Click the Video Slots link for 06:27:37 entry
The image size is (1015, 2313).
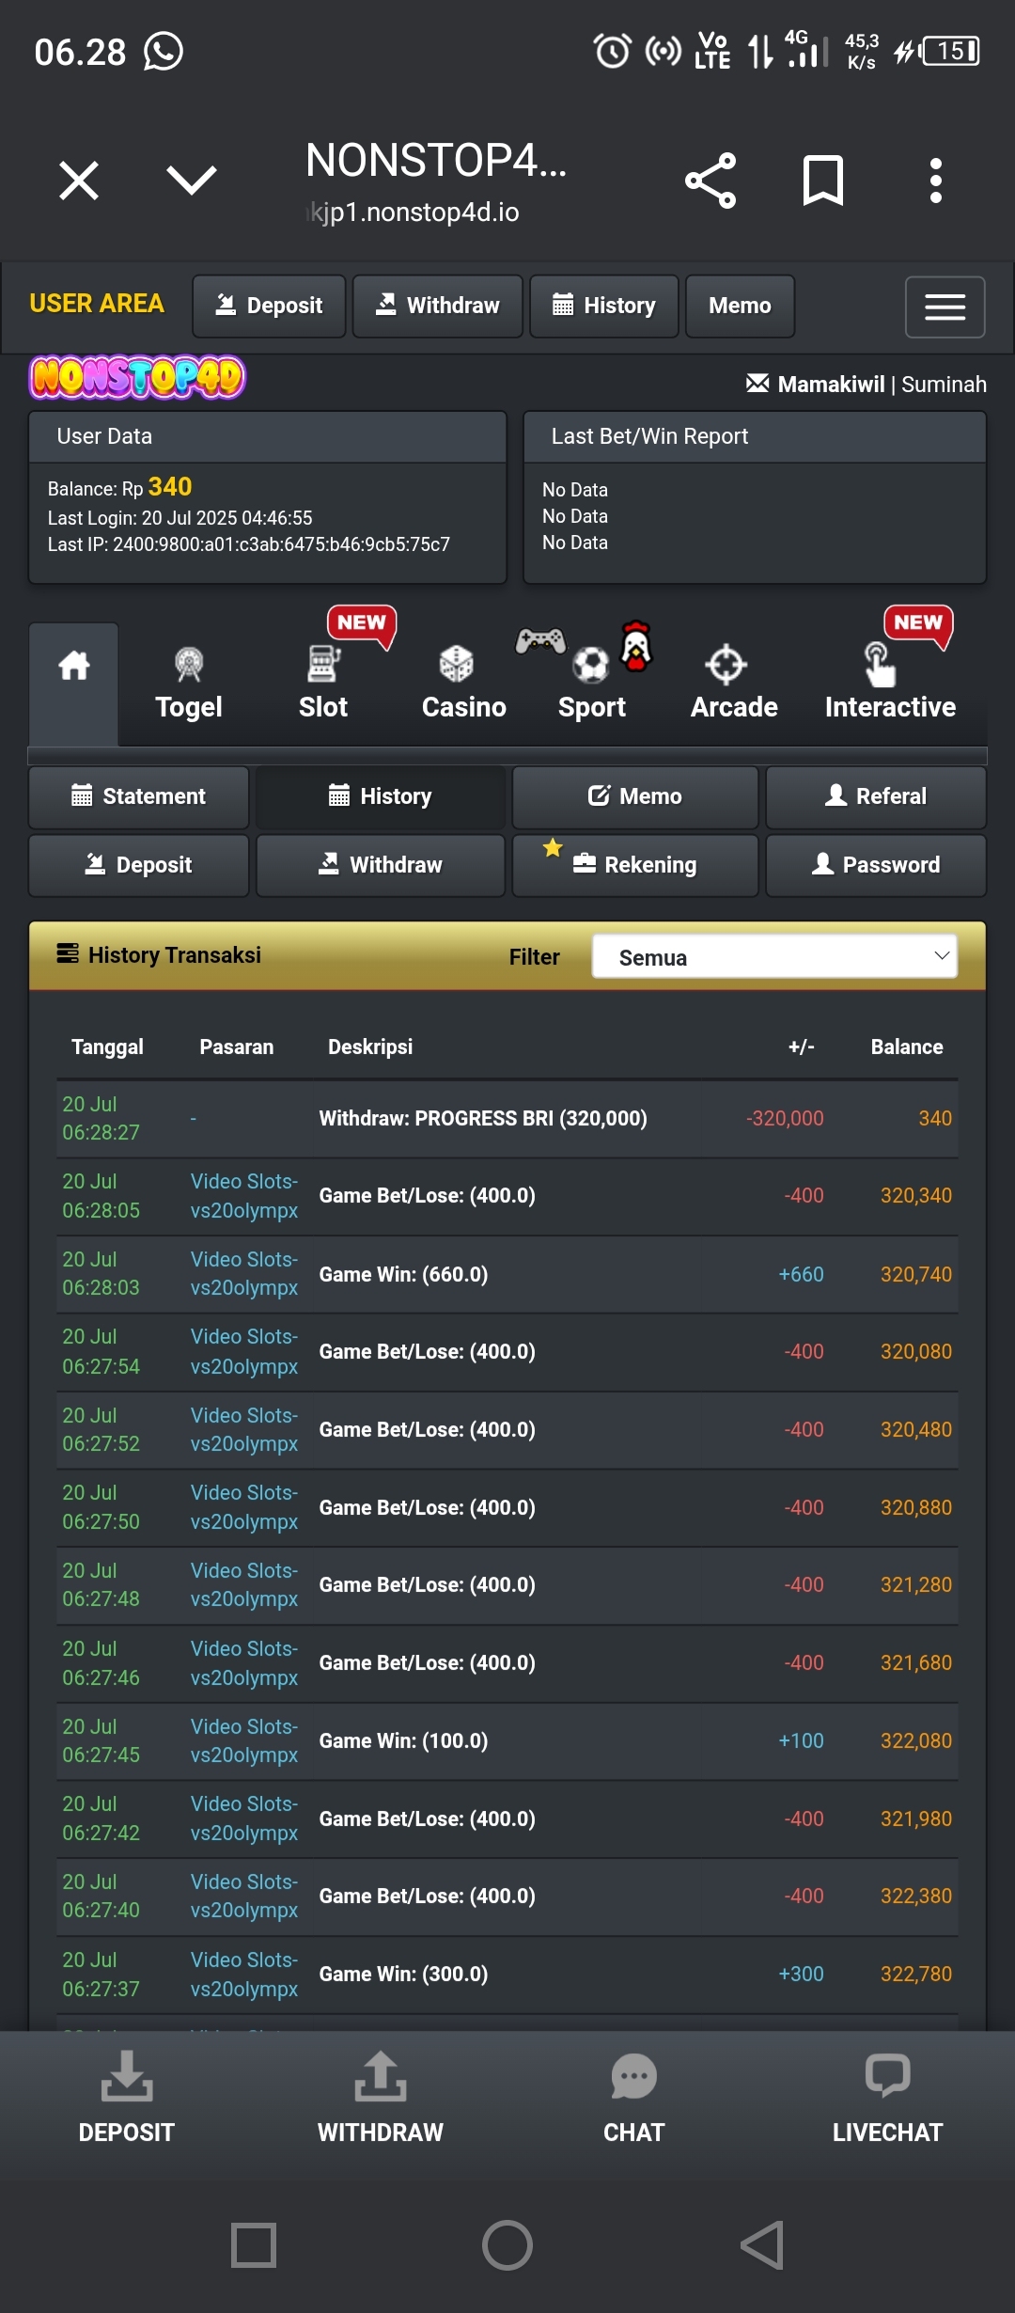(244, 1975)
